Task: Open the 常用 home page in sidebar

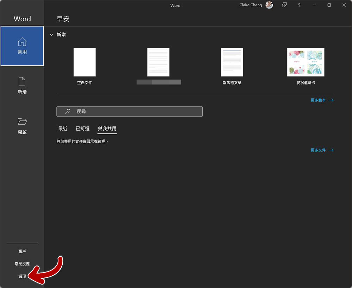Action: (x=22, y=46)
